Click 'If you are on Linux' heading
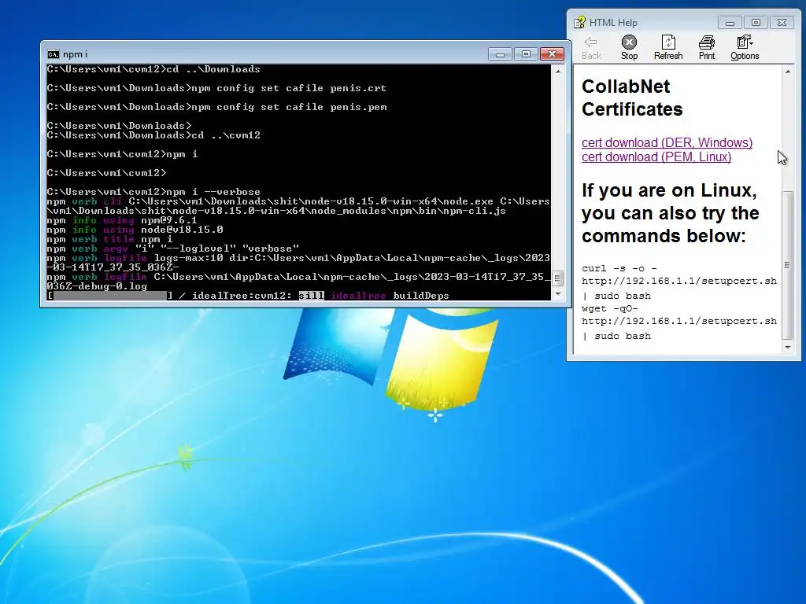This screenshot has width=806, height=604. point(671,212)
